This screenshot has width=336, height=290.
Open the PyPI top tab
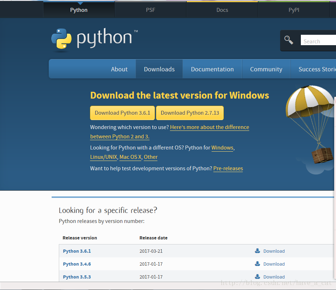pos(294,10)
